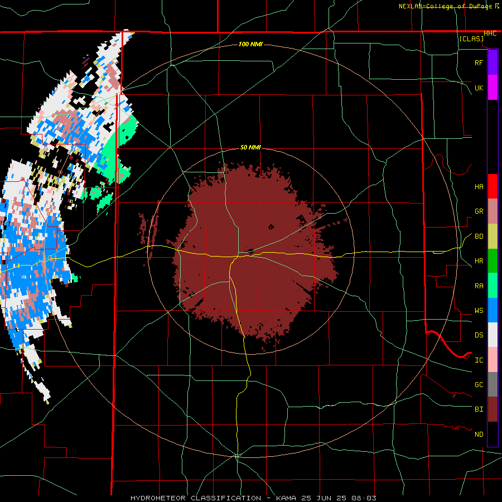Screen dimensions: 502x502
Task: Click the HA red legend swatch
Action: (493, 186)
